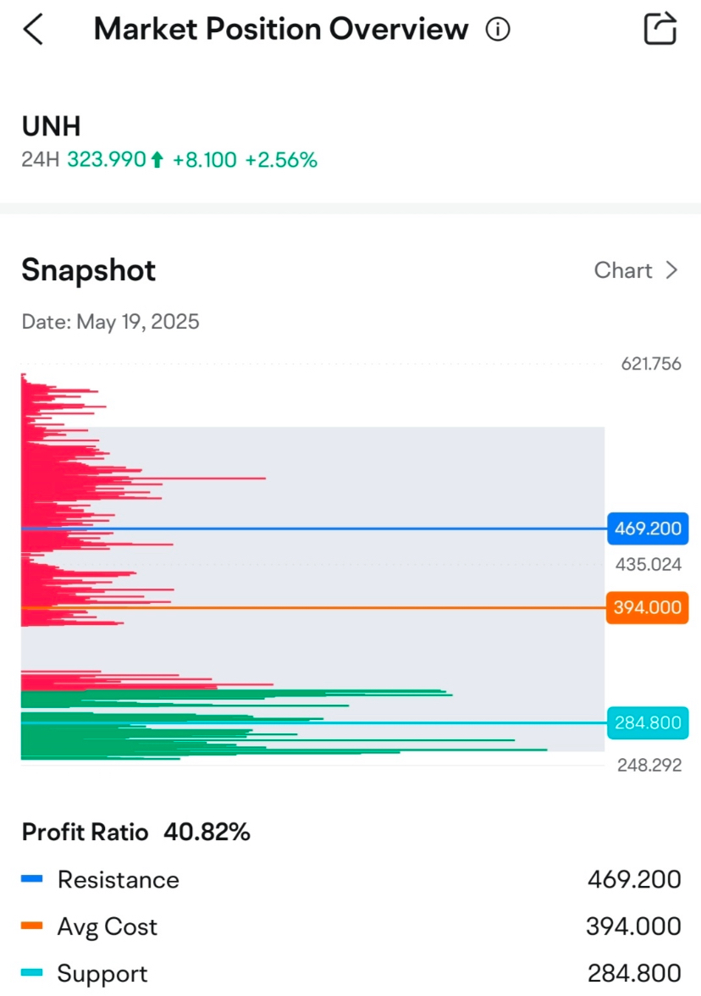Image resolution: width=701 pixels, height=996 pixels.
Task: Select the blue 469.200 resistance price tag
Action: point(648,528)
